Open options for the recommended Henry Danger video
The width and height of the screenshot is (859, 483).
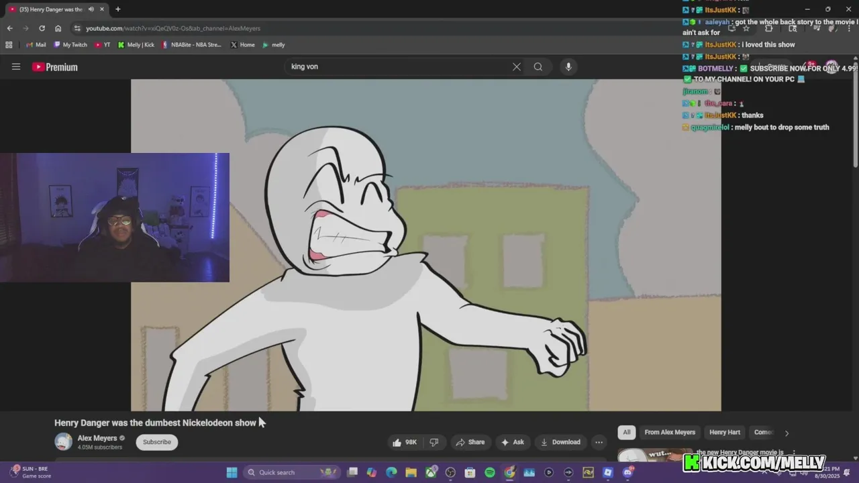pyautogui.click(x=794, y=453)
